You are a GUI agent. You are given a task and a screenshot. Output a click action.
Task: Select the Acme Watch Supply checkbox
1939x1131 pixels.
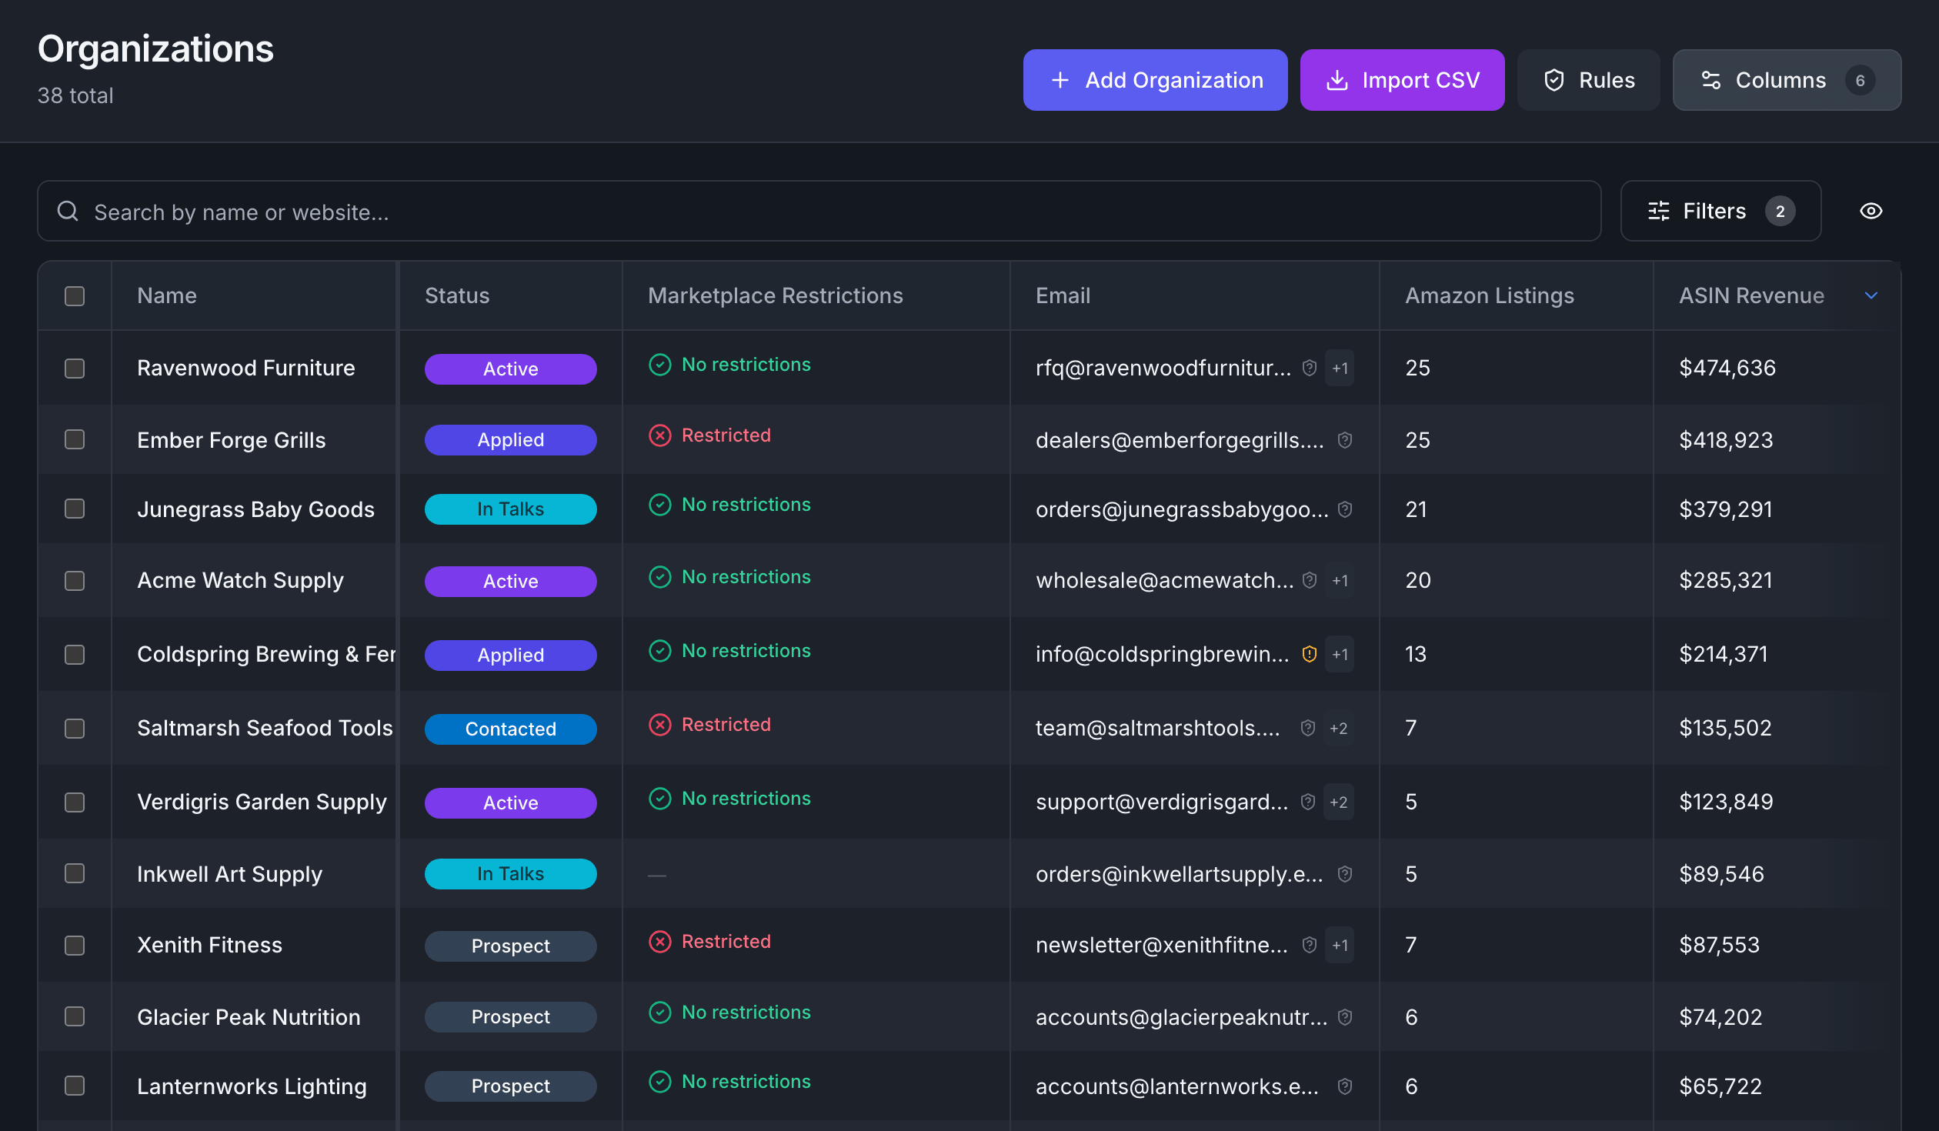coord(75,581)
